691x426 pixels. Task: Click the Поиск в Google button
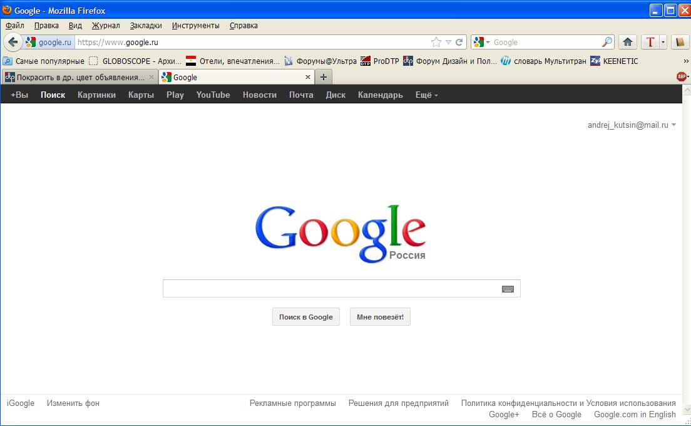[306, 317]
